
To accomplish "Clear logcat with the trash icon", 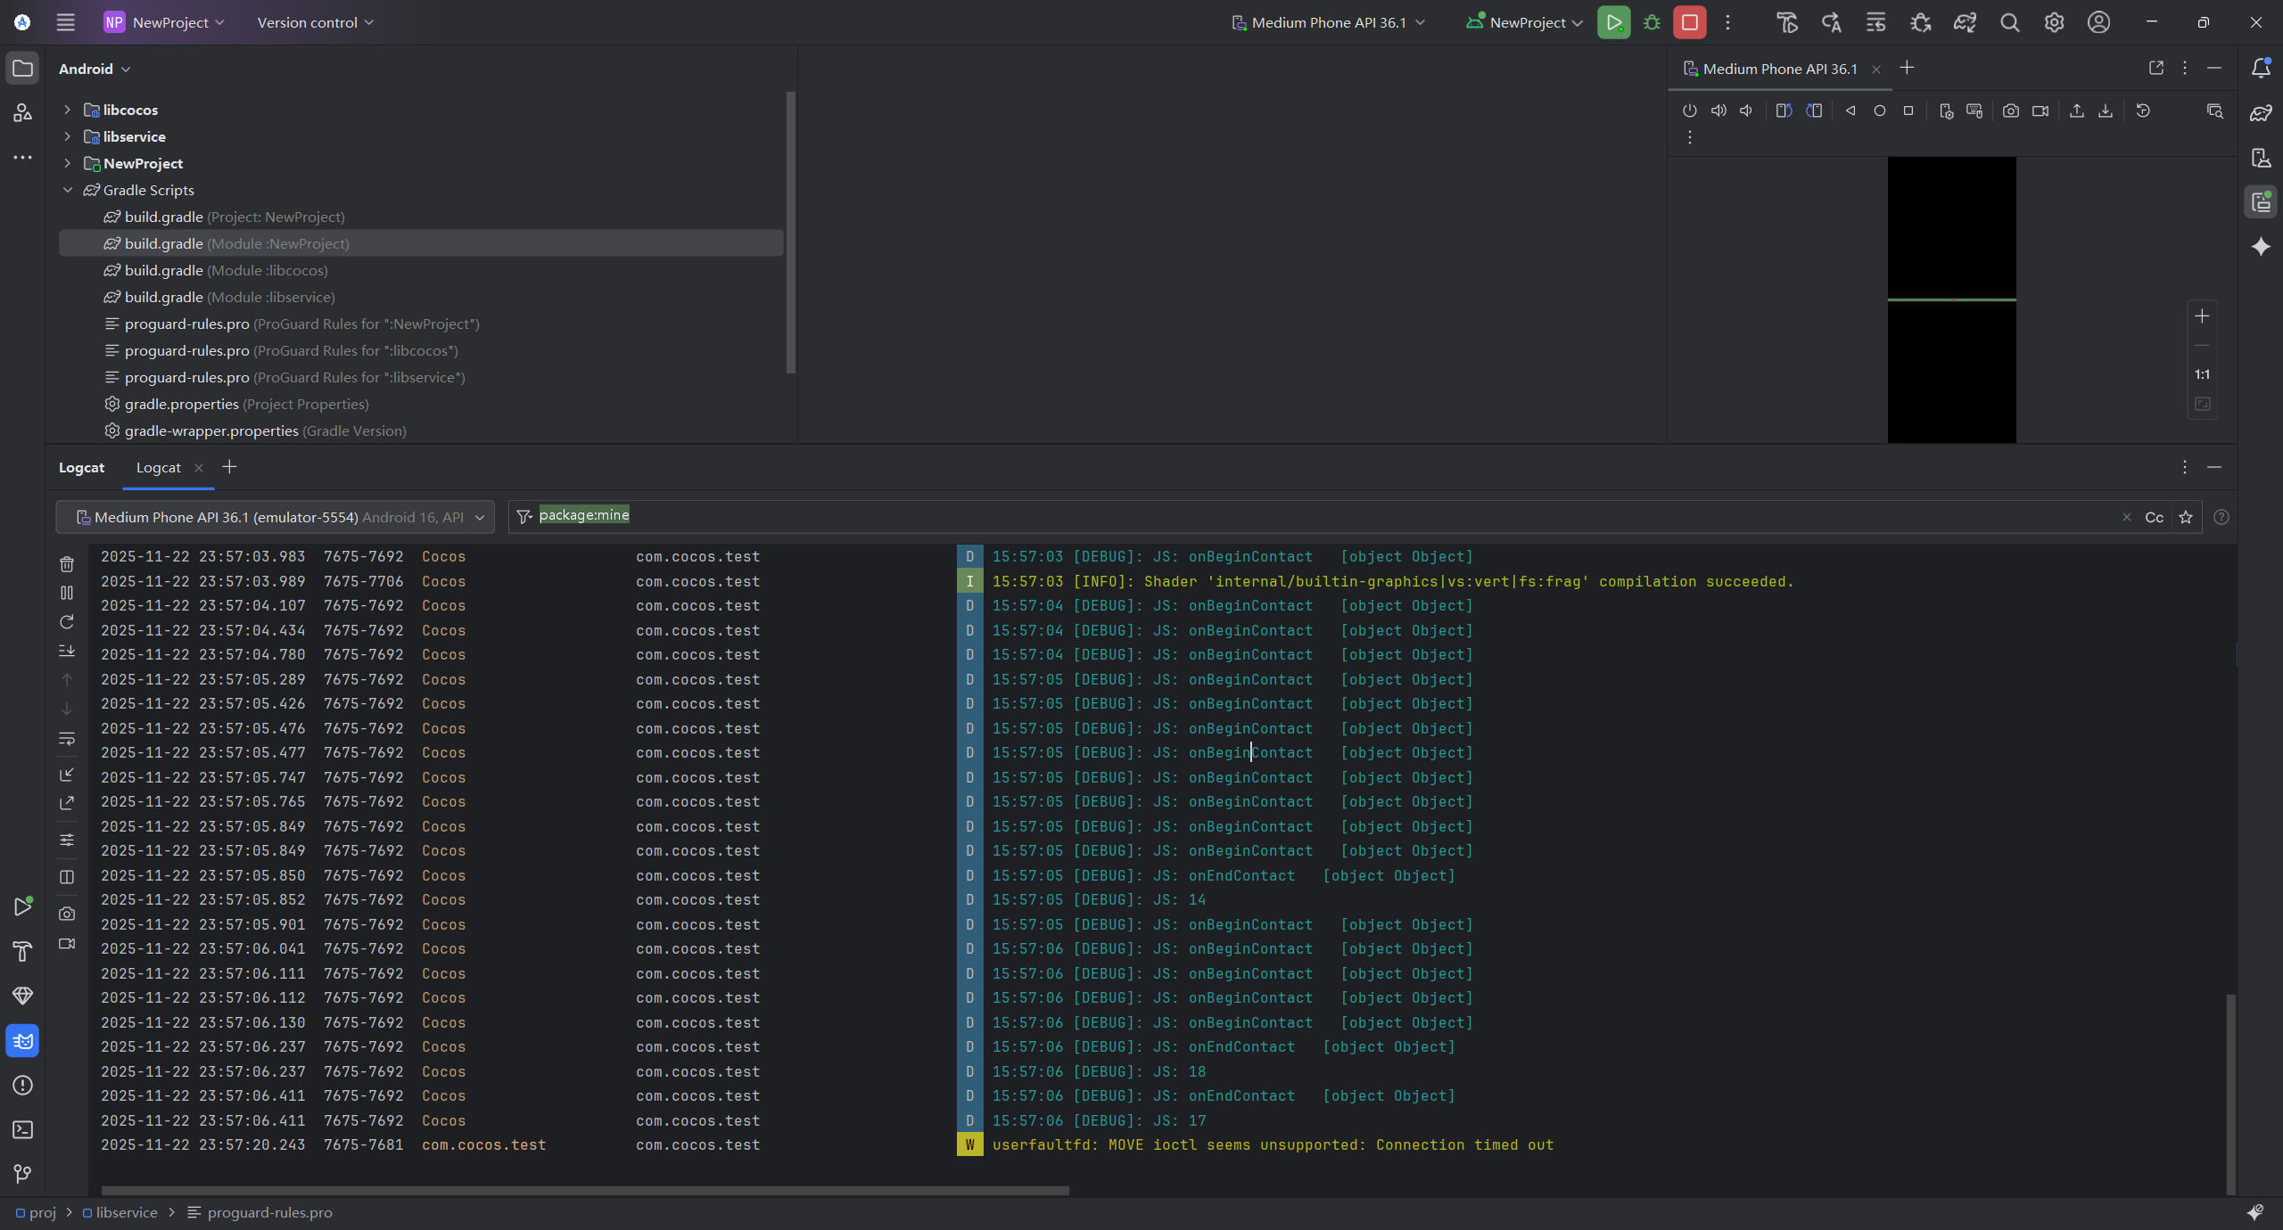I will pos(67,564).
